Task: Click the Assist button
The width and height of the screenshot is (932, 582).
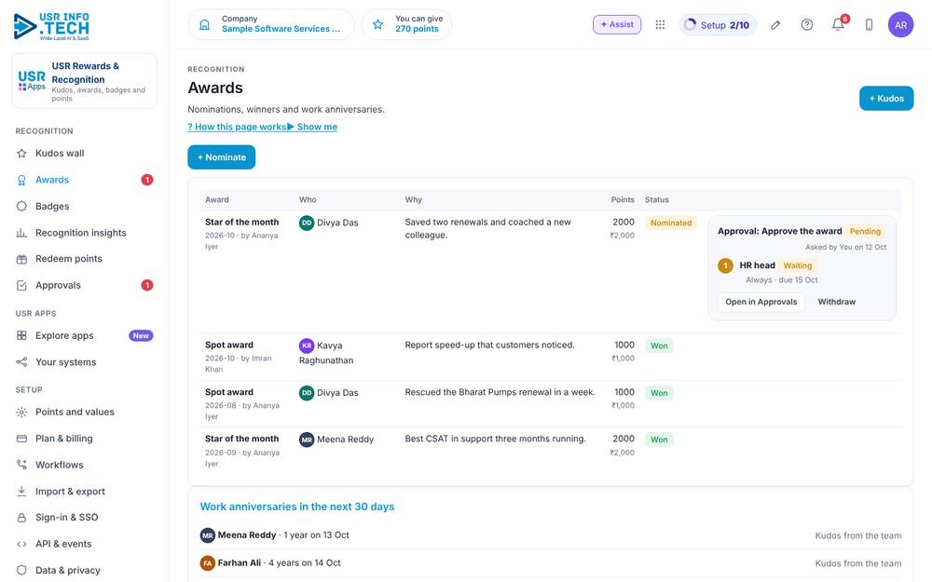Action: 617,24
